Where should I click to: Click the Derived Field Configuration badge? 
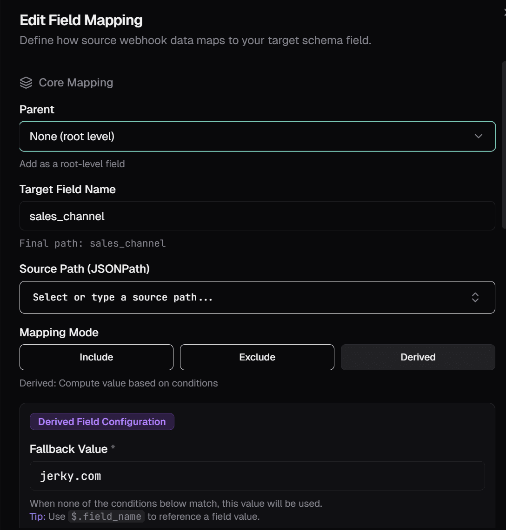pos(102,421)
